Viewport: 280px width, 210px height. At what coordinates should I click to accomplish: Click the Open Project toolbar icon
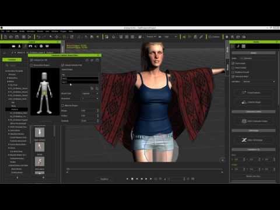coord(11,37)
